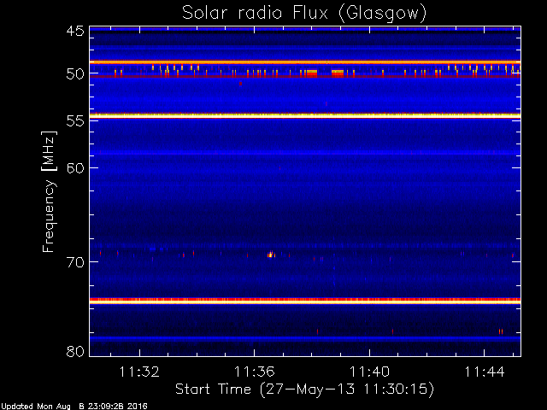Image resolution: width=547 pixels, height=410 pixels.
Task: Click the 11:40 time tick label
Action: click(369, 372)
